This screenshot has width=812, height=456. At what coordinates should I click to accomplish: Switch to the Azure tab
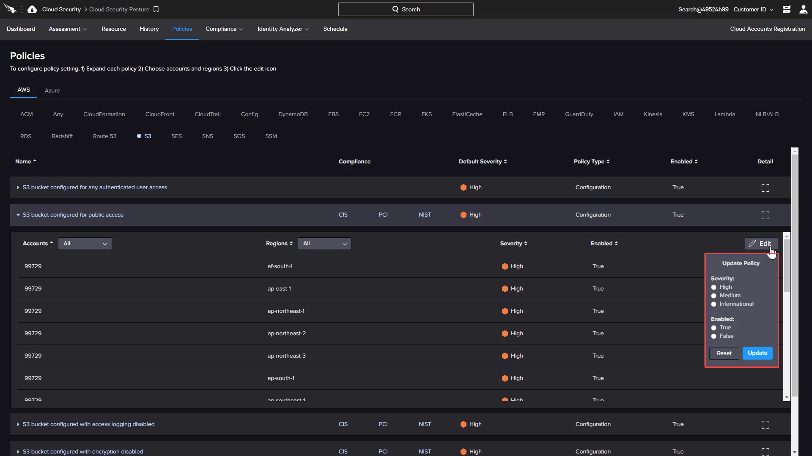point(52,90)
